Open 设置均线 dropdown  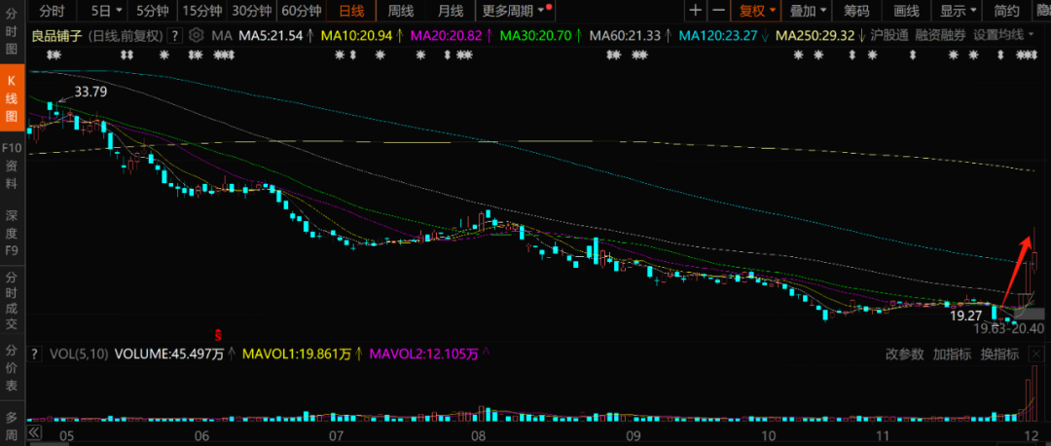(1003, 36)
